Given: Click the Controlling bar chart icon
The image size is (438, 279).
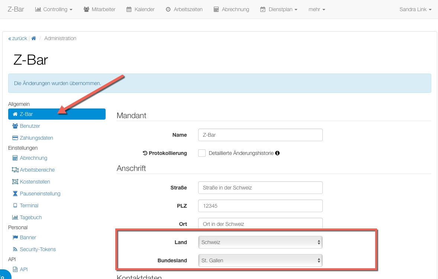Looking at the screenshot, I should tap(38, 9).
